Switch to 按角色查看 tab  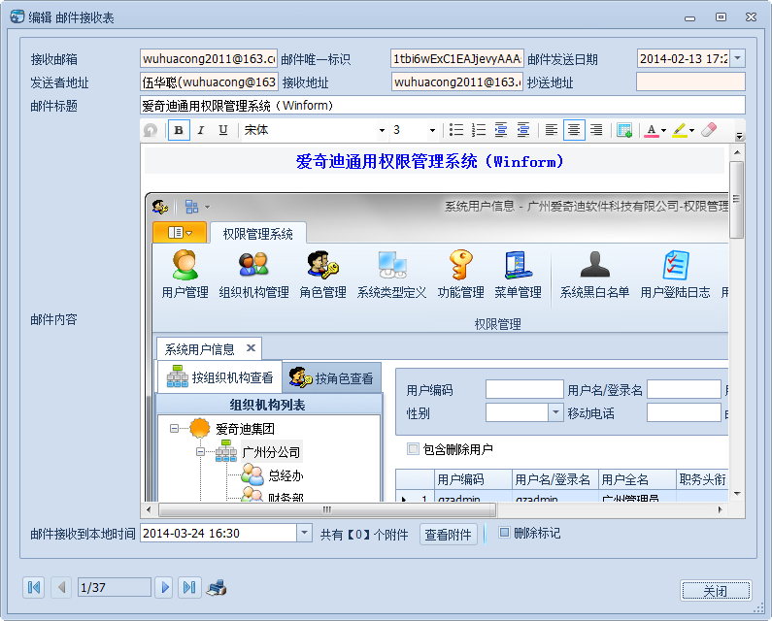tap(332, 377)
